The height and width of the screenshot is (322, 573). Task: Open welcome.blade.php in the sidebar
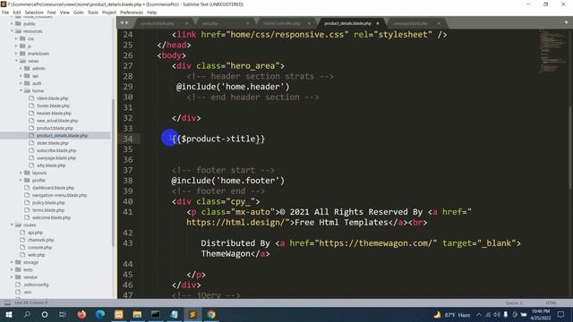tap(51, 217)
